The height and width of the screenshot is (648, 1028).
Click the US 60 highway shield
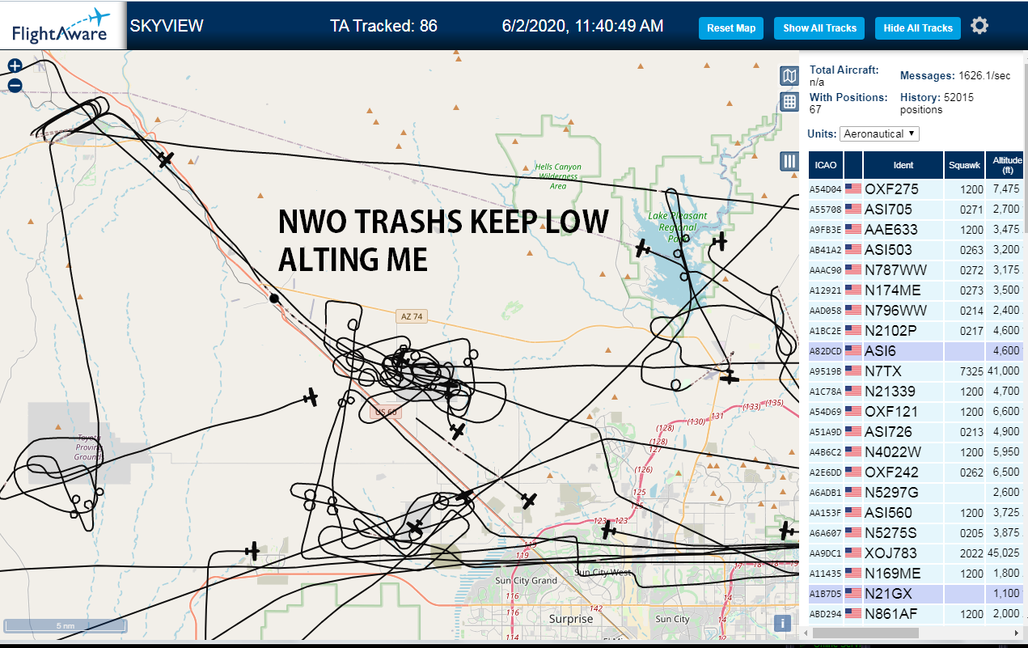pos(385,412)
